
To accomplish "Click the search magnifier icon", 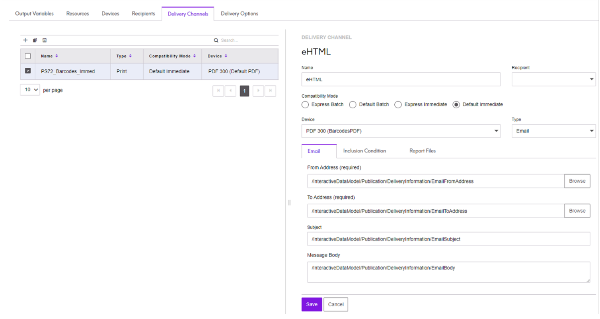I will tap(216, 40).
